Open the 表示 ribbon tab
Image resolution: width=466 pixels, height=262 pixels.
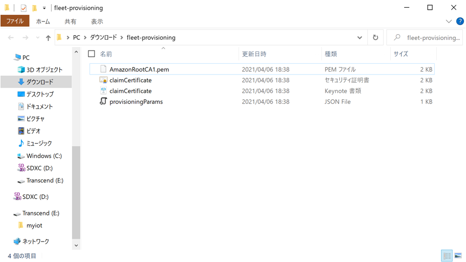point(97,21)
